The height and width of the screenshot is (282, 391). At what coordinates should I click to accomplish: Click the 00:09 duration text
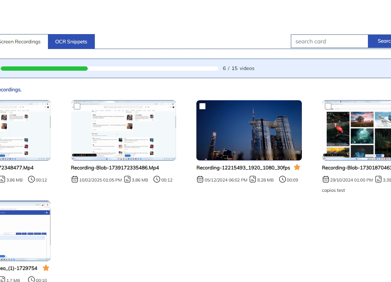(x=292, y=180)
